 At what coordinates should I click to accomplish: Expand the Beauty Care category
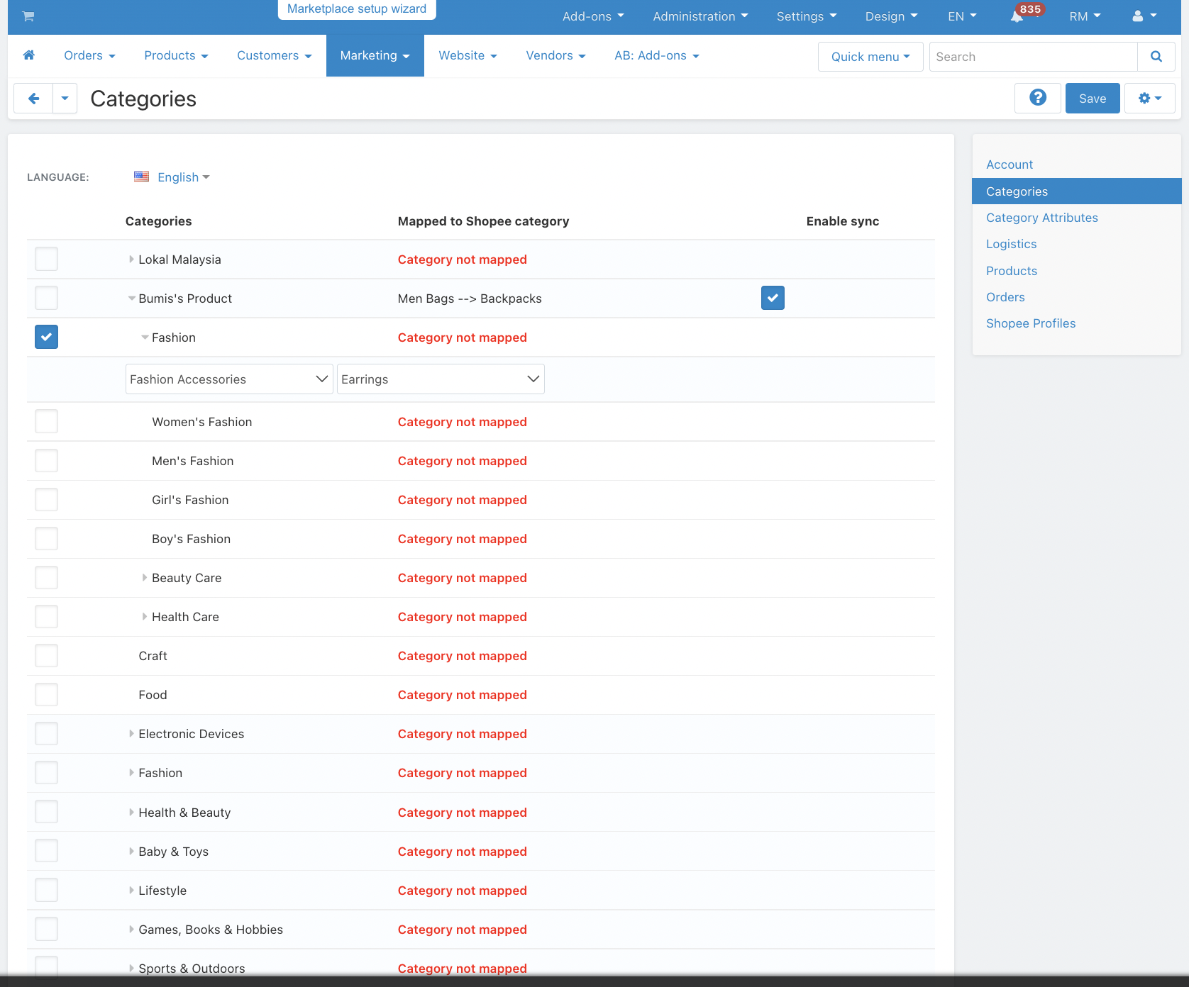tap(145, 578)
